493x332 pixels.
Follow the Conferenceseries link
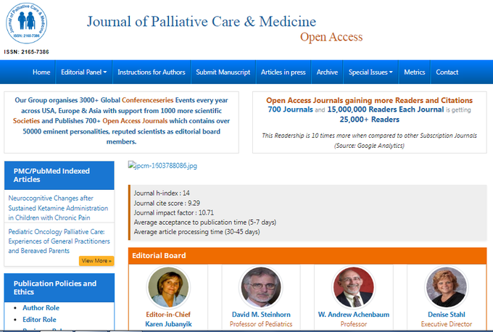pyautogui.click(x=147, y=100)
